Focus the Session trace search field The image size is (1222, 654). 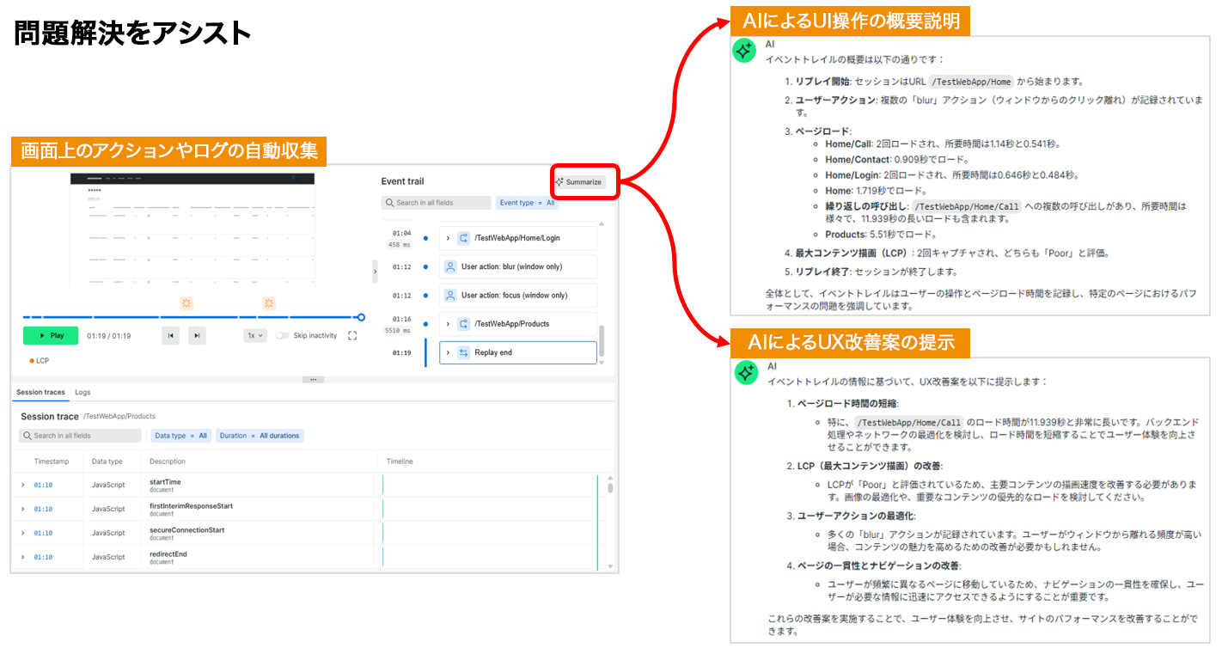pos(80,436)
